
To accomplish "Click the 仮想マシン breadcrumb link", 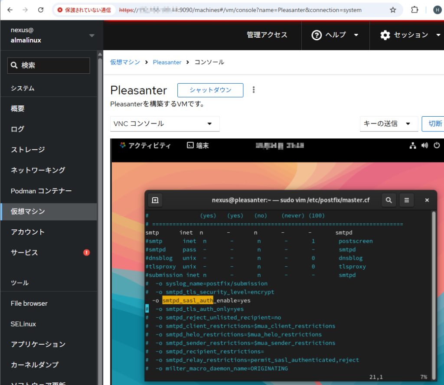I will pos(125,62).
